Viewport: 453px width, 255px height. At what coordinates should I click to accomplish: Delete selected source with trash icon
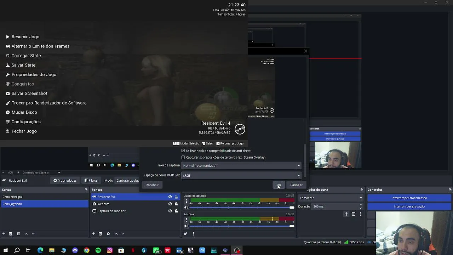(x=101, y=234)
